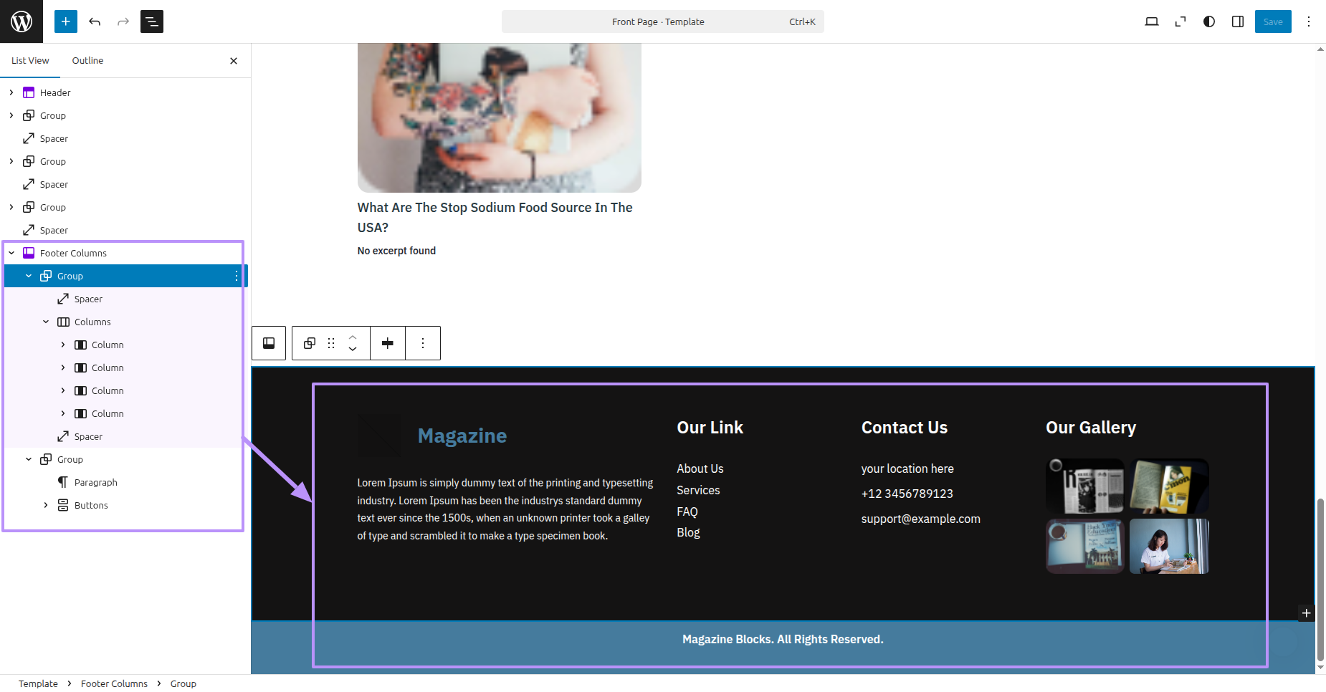Select the List View tab
Screen dimensions: 1326x692
coord(30,61)
